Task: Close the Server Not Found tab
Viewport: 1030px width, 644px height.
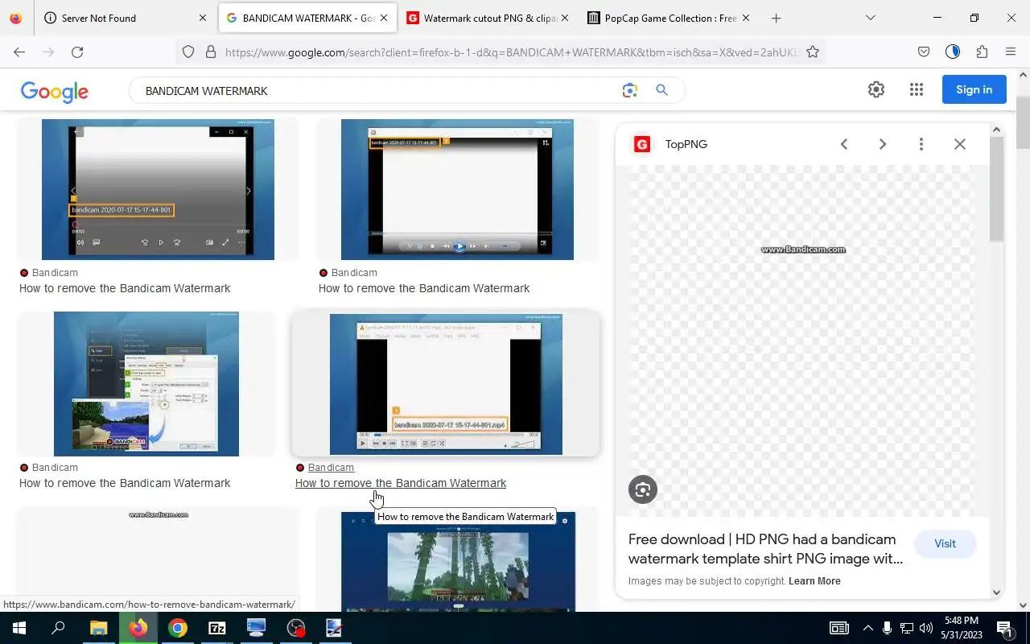Action: click(203, 18)
